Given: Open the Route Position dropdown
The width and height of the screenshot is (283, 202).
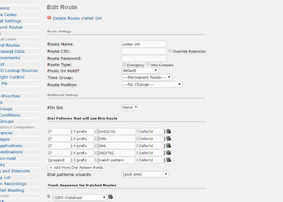Looking at the screenshot, I should click(x=152, y=85).
